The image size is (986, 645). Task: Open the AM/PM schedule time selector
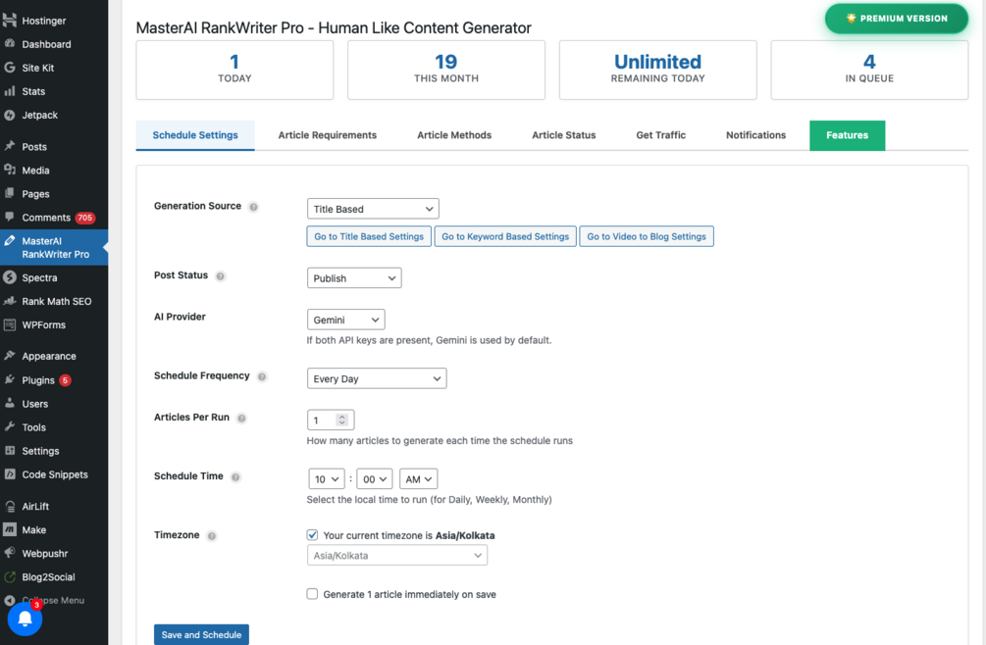[x=418, y=479]
